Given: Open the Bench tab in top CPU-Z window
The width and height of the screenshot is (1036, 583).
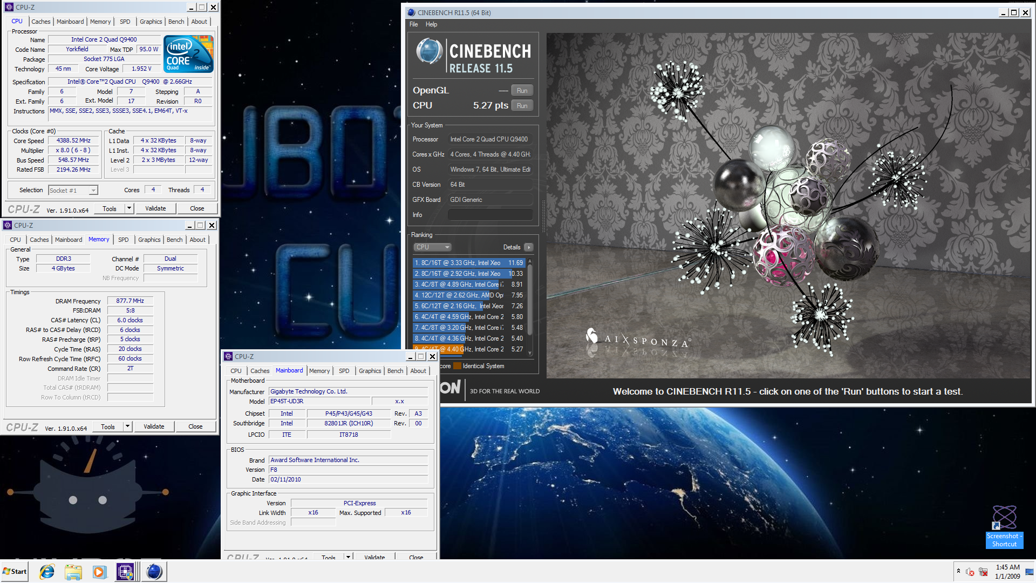Looking at the screenshot, I should click(x=176, y=22).
